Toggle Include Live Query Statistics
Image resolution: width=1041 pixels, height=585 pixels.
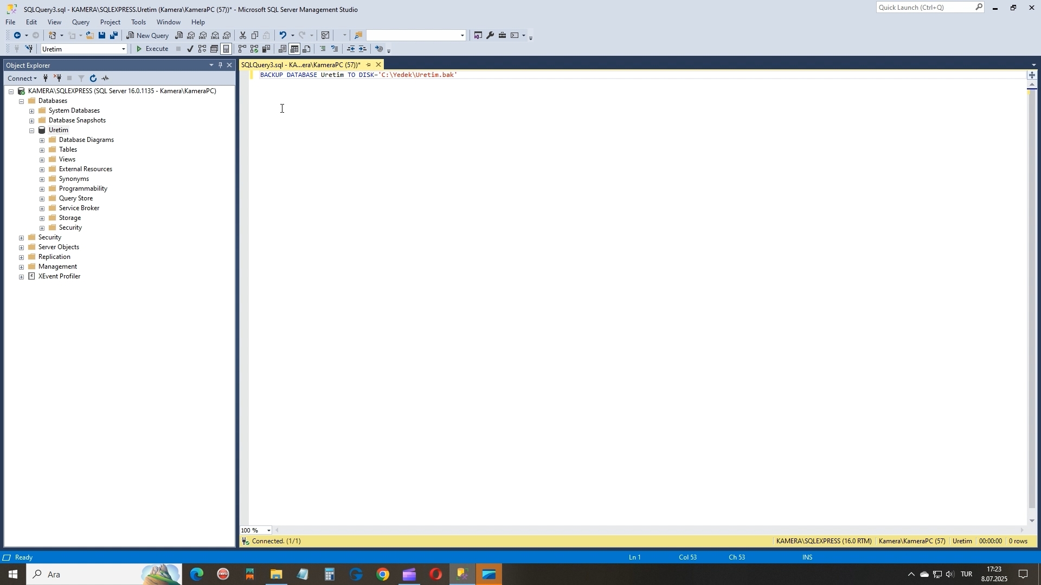click(254, 49)
